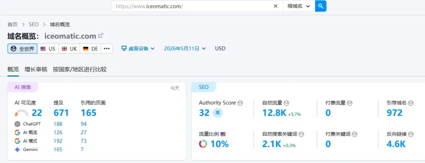Screen dimensions: 425x163
Task: Click the AI visibility gauge
Action: (x=22, y=113)
